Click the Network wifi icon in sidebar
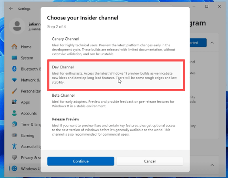 point(14,80)
